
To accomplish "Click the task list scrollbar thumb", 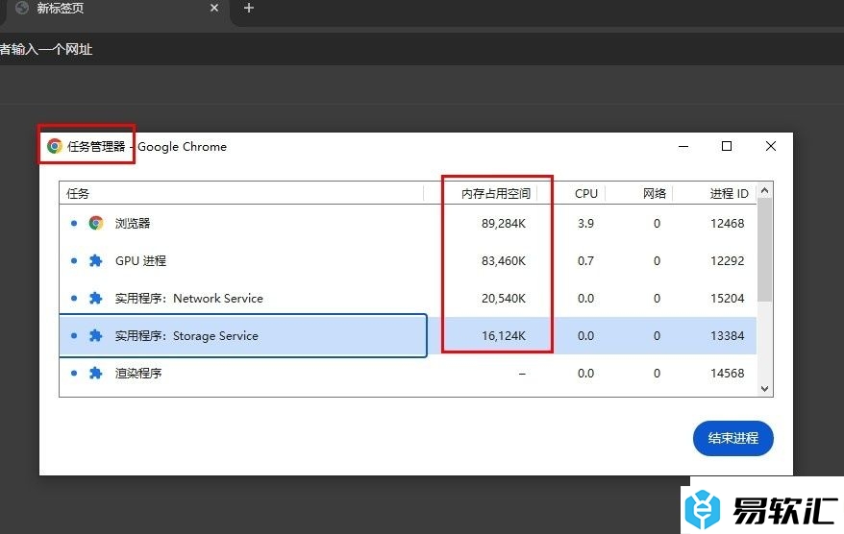I will point(764,250).
